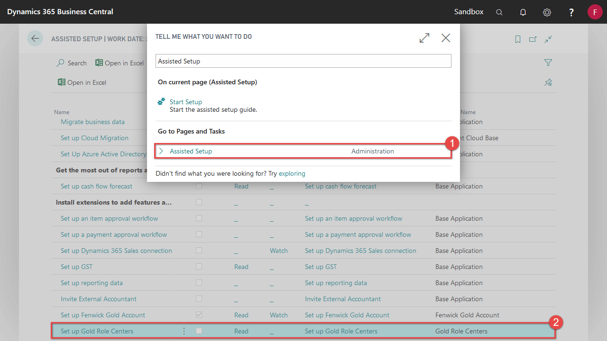Screen dimensions: 607x341
Task: Toggle checkbox for Invite External Accountant
Action: [x=199, y=299]
